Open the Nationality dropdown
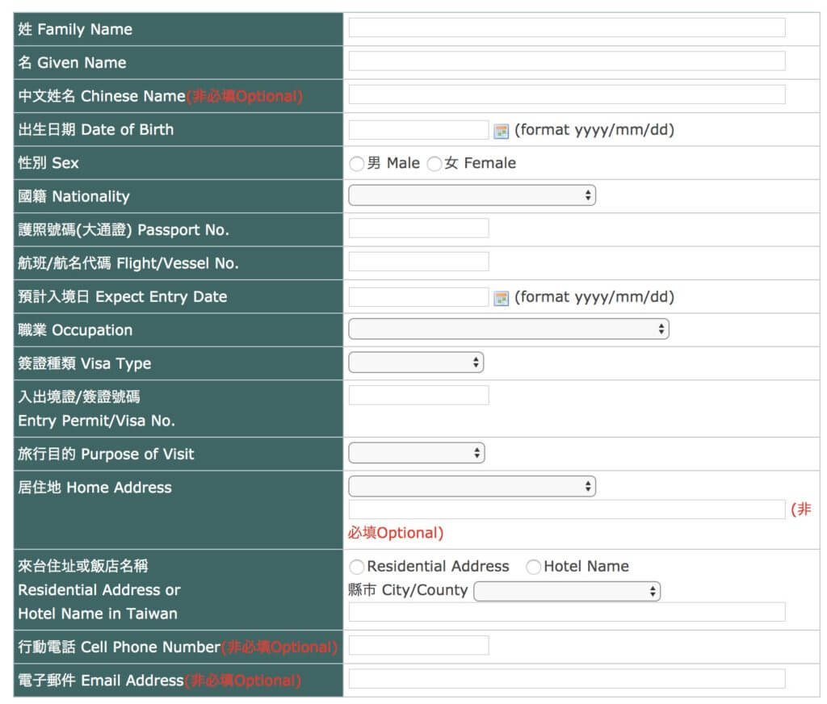The width and height of the screenshot is (827, 704). [472, 195]
